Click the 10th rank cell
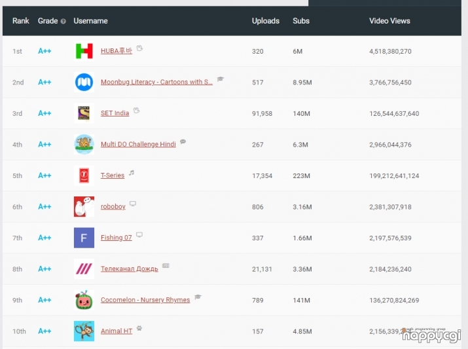468x349 pixels. 19,331
